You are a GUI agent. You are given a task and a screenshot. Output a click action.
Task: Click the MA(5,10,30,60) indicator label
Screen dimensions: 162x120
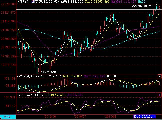click(x=47, y=2)
